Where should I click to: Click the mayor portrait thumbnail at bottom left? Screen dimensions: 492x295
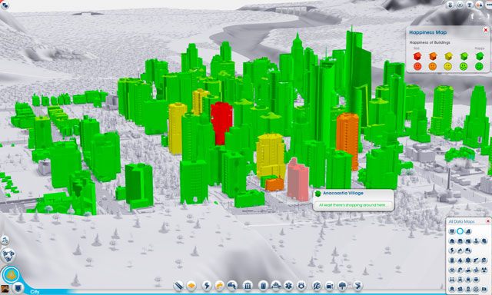5,288
